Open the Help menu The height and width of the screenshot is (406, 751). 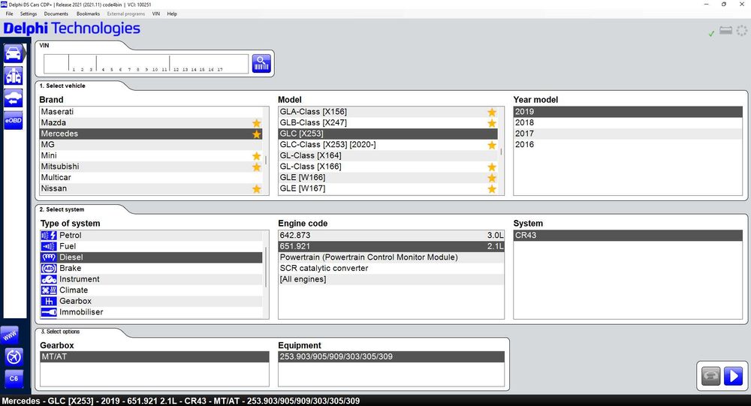click(172, 14)
